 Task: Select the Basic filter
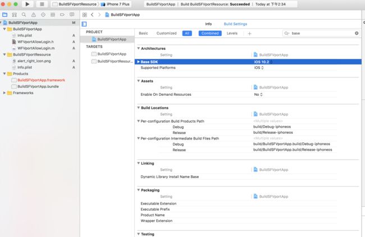143,33
